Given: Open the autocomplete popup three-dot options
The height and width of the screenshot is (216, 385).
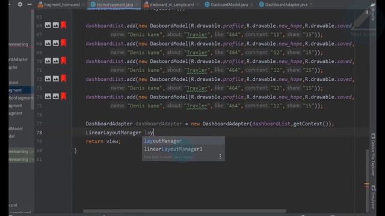Looking at the screenshot, I should pyautogui.click(x=220, y=157).
